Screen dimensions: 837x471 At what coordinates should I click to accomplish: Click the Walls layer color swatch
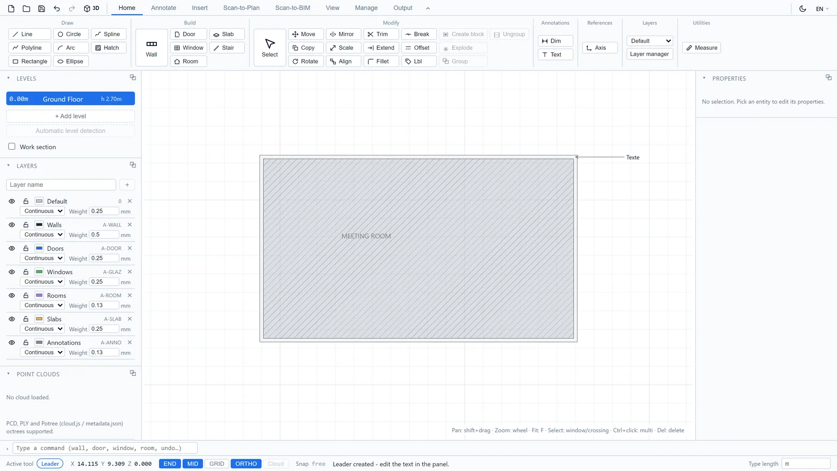39,225
